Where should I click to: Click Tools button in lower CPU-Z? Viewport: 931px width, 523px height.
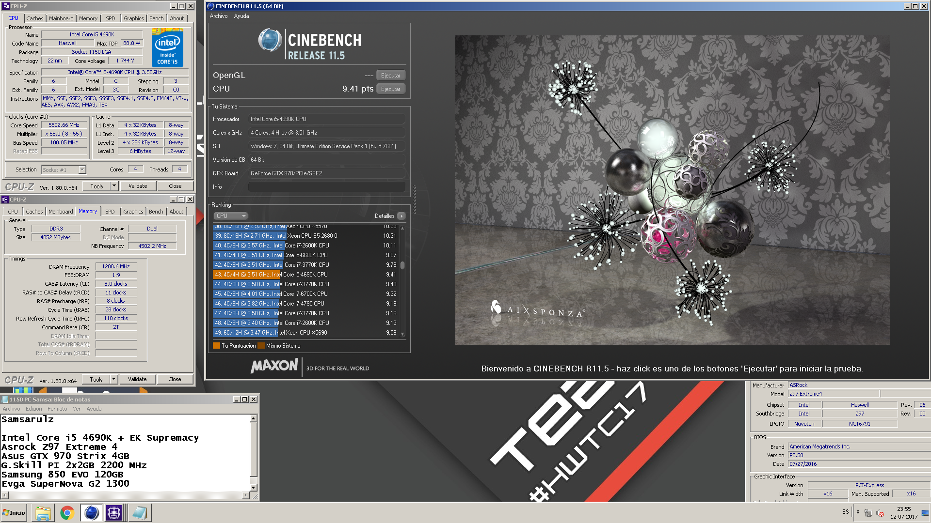(96, 380)
